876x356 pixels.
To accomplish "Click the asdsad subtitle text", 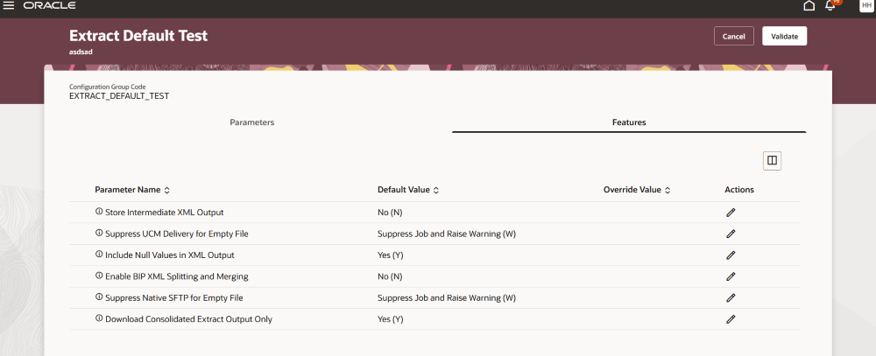I will 81,52.
